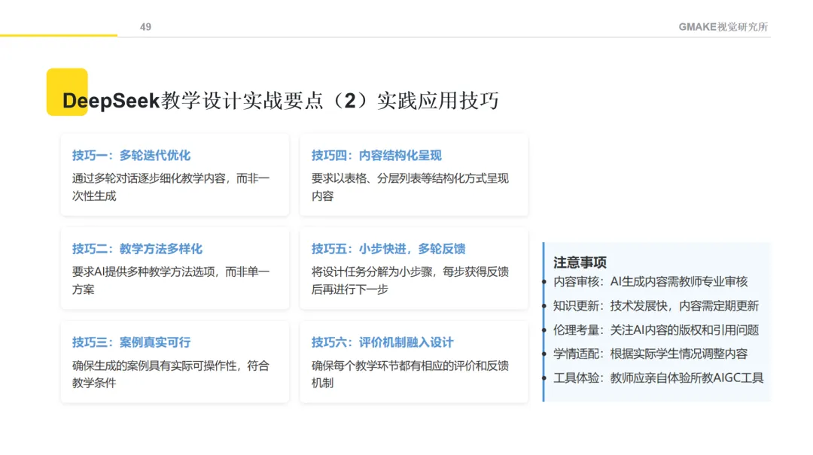Click the text 要求以表格、分层列表等结构化方式呈现

pyautogui.click(x=410, y=179)
